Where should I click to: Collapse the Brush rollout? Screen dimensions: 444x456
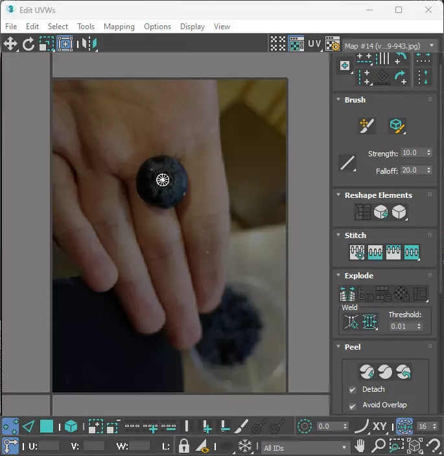point(338,99)
